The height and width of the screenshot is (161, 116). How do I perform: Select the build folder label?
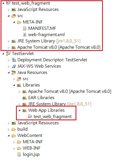click(23, 129)
